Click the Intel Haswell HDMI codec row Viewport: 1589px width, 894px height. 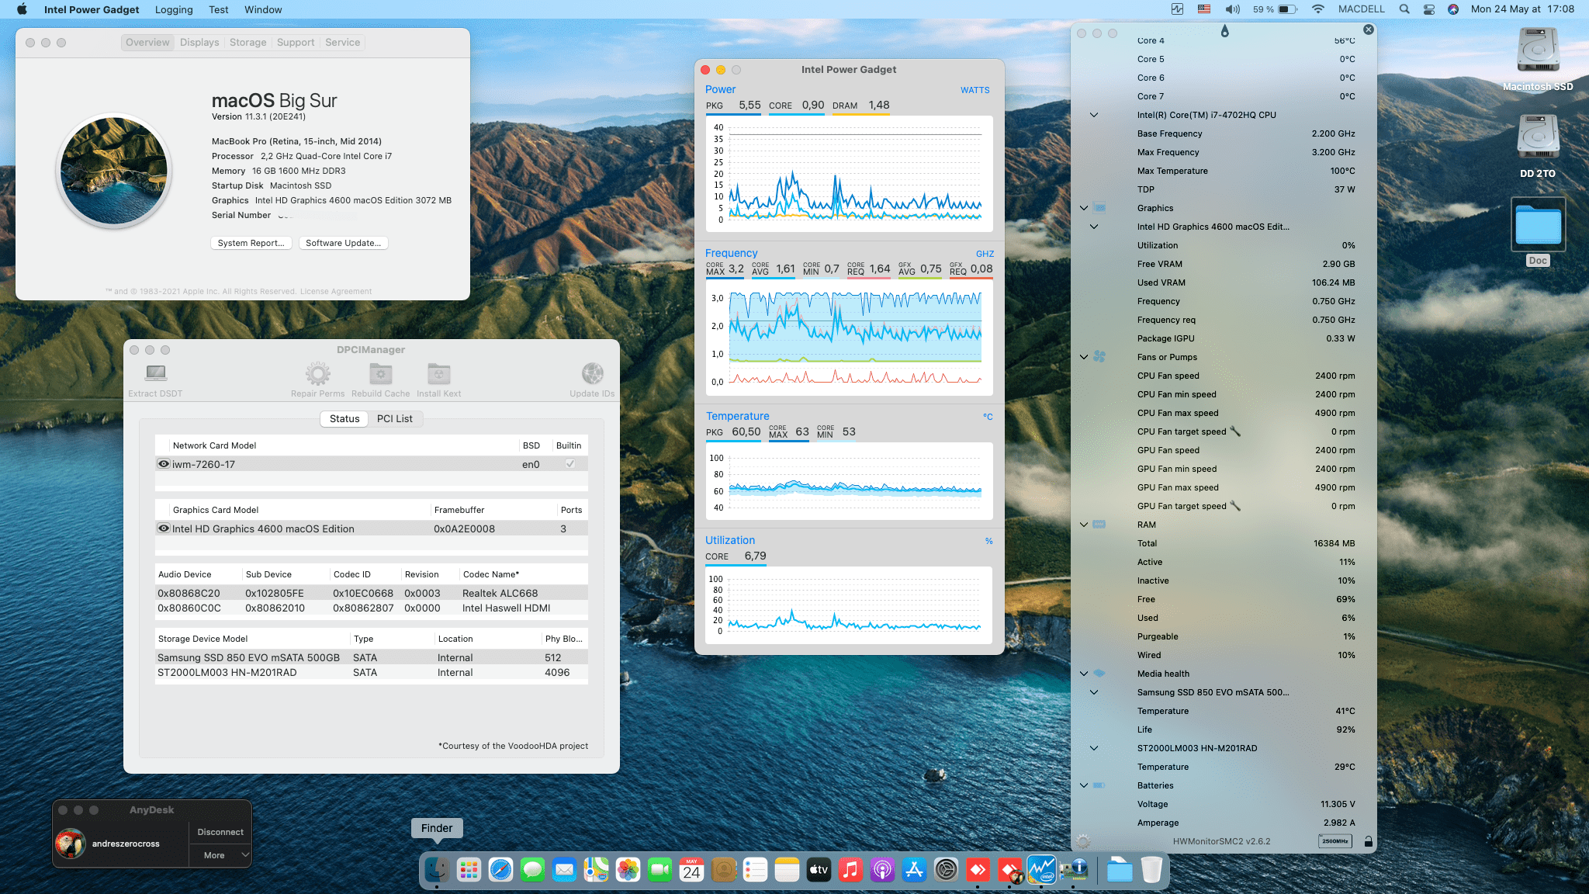click(372, 608)
